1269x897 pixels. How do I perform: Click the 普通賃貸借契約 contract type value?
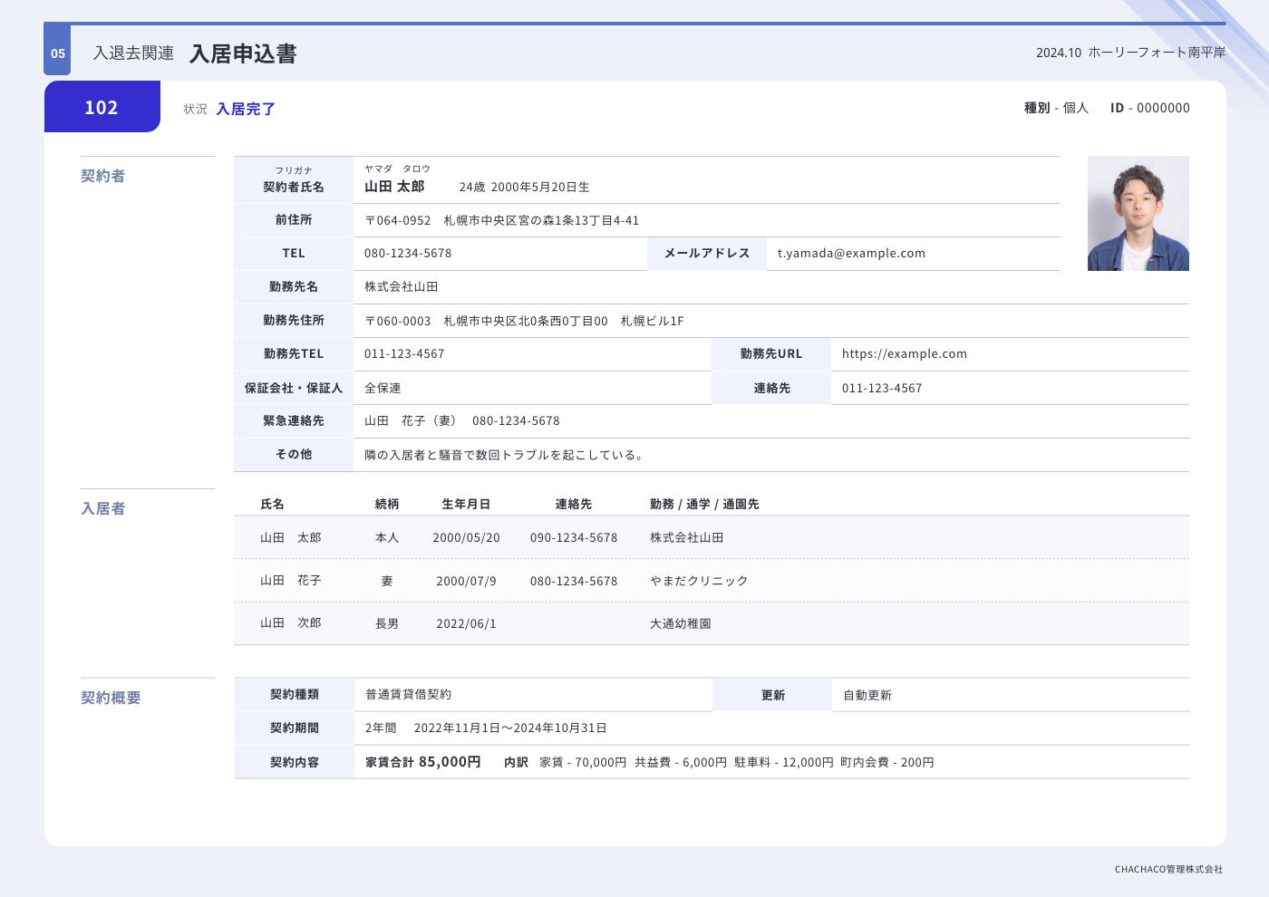(408, 695)
